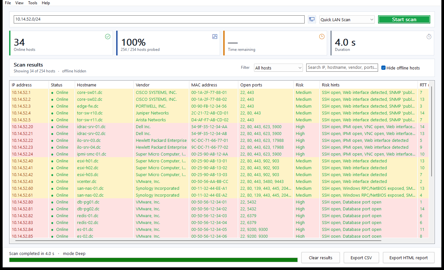Viewport: 444px width, 270px height.
Task: Click MAC address 54-9F-35-12-34-AB
Action: [x=209, y=134]
